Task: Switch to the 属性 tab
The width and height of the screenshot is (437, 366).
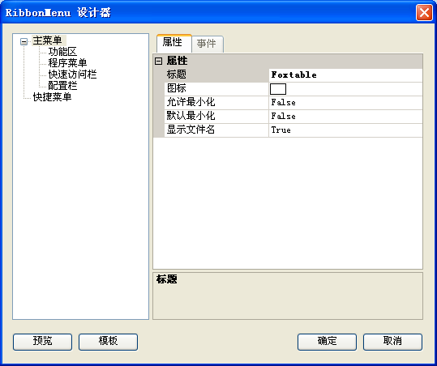Action: [173, 43]
